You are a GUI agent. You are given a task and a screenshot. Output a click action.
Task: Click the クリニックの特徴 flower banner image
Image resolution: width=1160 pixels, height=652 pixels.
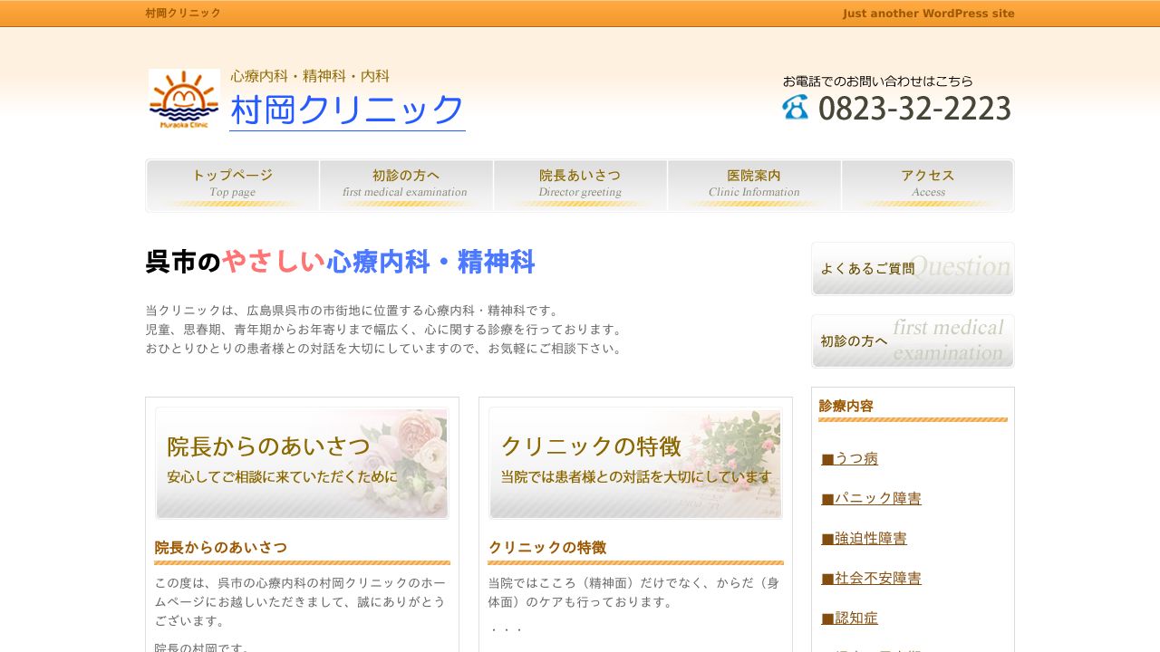pos(635,463)
